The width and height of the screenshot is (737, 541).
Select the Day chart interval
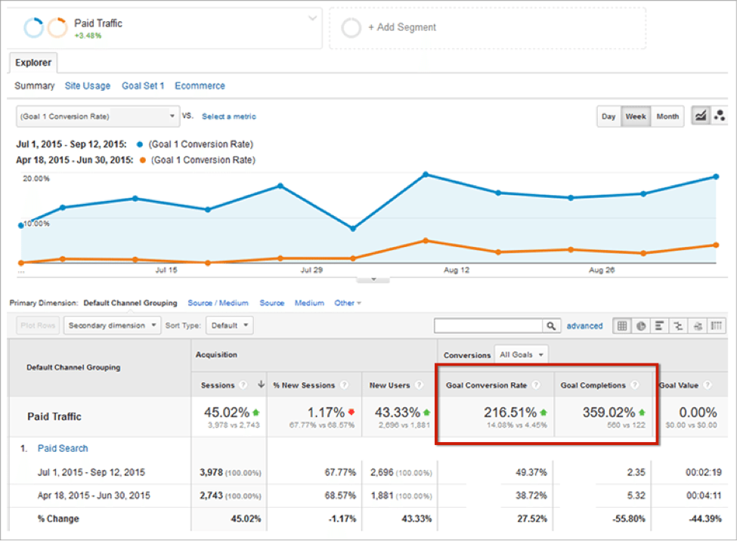point(608,117)
